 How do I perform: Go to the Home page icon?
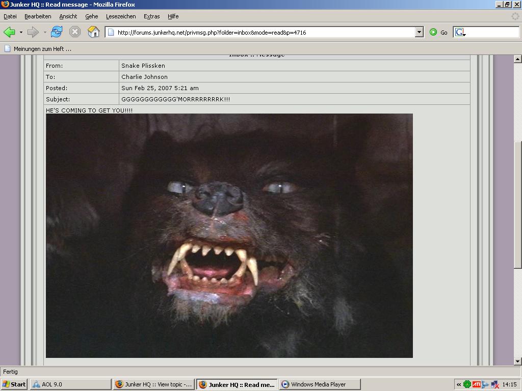[93, 32]
